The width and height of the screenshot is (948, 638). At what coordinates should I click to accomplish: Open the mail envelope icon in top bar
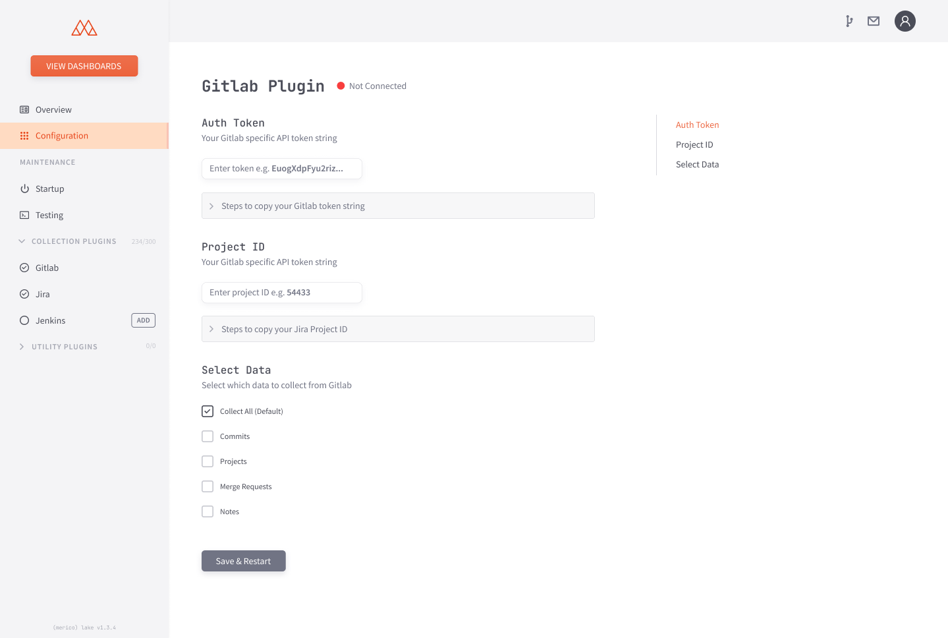click(873, 20)
